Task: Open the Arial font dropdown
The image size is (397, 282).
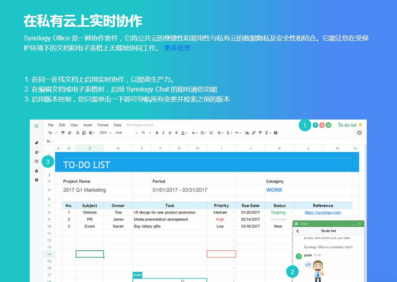Action: pyautogui.click(x=126, y=133)
